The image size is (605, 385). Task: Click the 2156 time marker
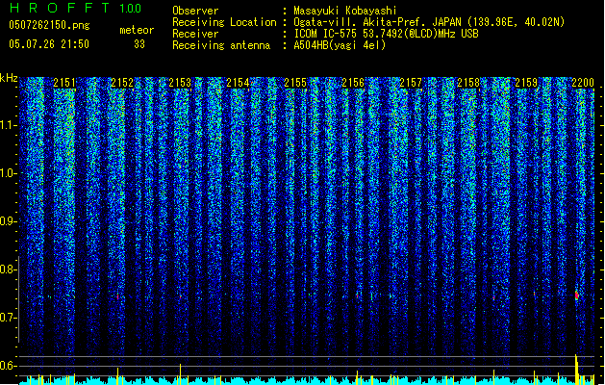click(x=353, y=83)
